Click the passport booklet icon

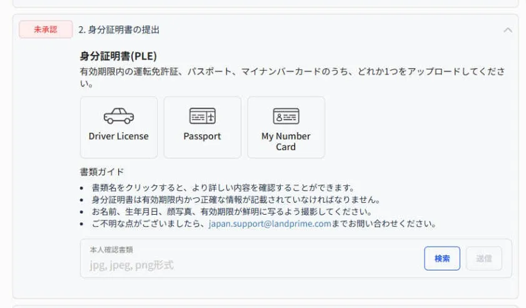click(x=202, y=116)
